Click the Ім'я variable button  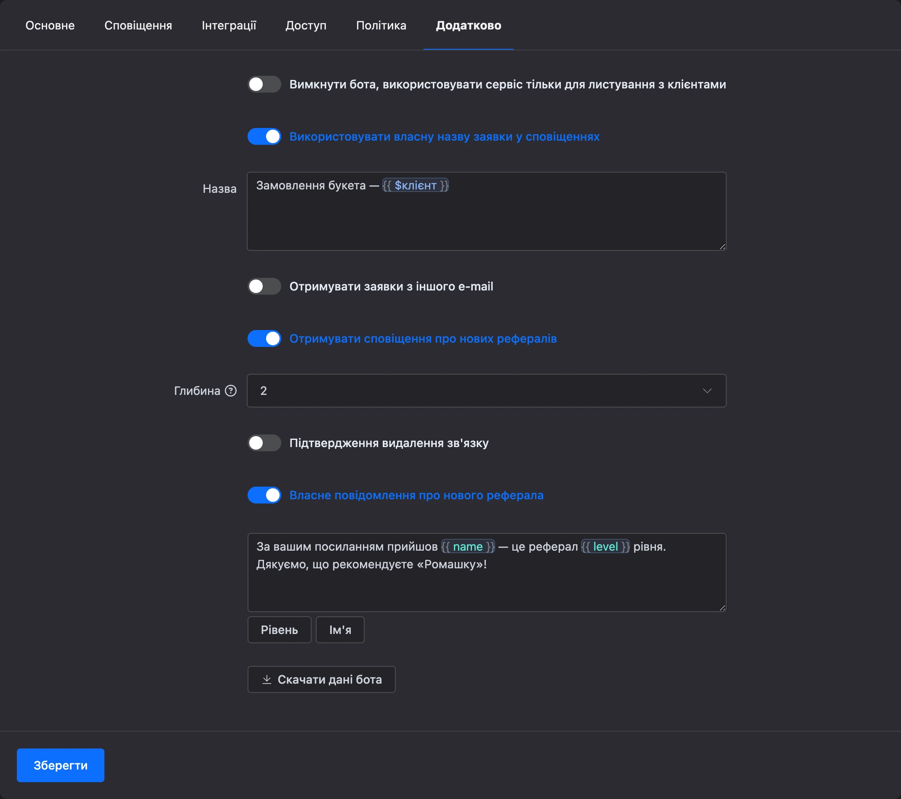pyautogui.click(x=340, y=630)
